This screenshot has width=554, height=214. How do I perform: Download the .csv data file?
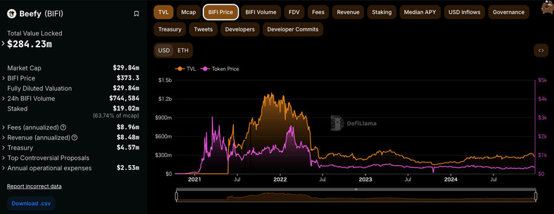point(31,203)
